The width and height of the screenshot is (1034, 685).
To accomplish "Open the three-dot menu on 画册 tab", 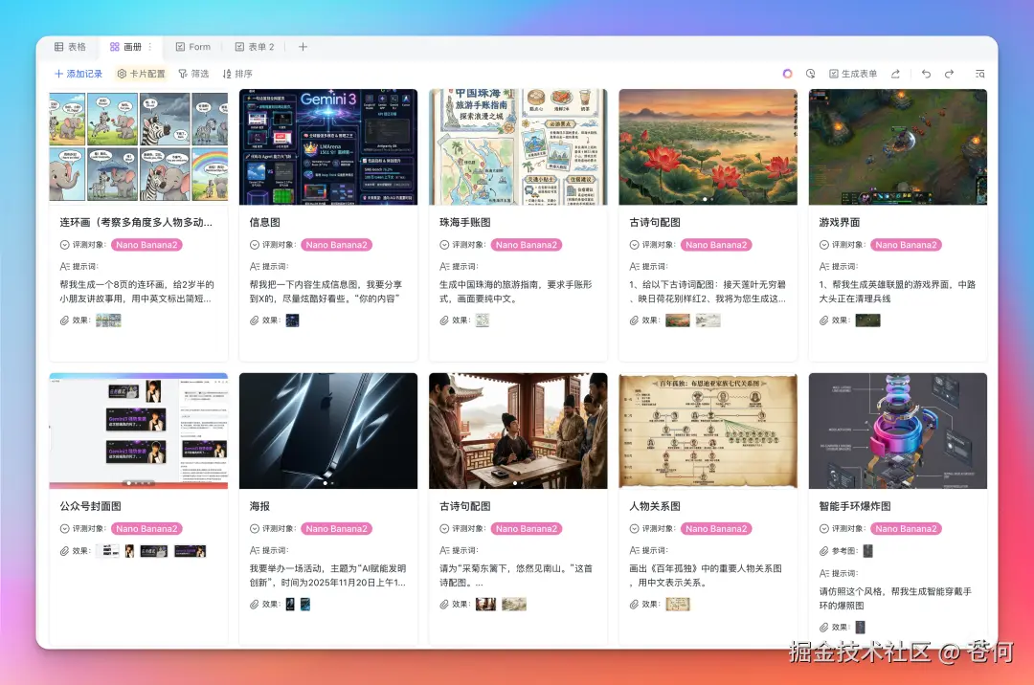I will point(150,46).
